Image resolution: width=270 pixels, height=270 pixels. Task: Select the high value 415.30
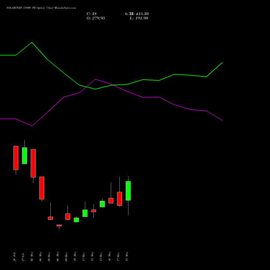[142, 14]
